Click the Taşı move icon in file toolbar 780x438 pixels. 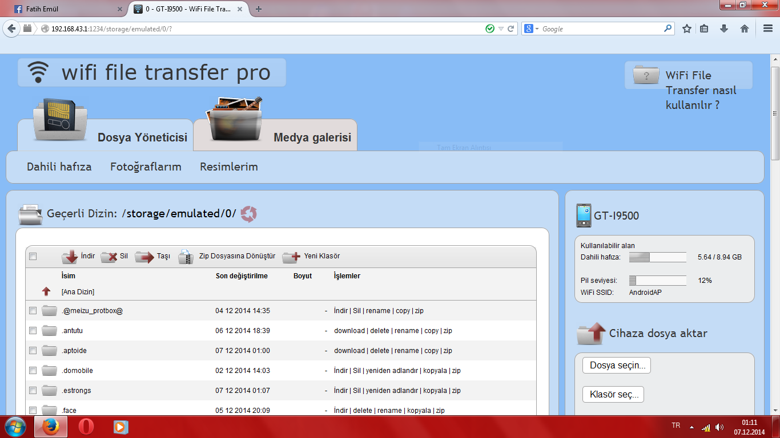tap(144, 257)
